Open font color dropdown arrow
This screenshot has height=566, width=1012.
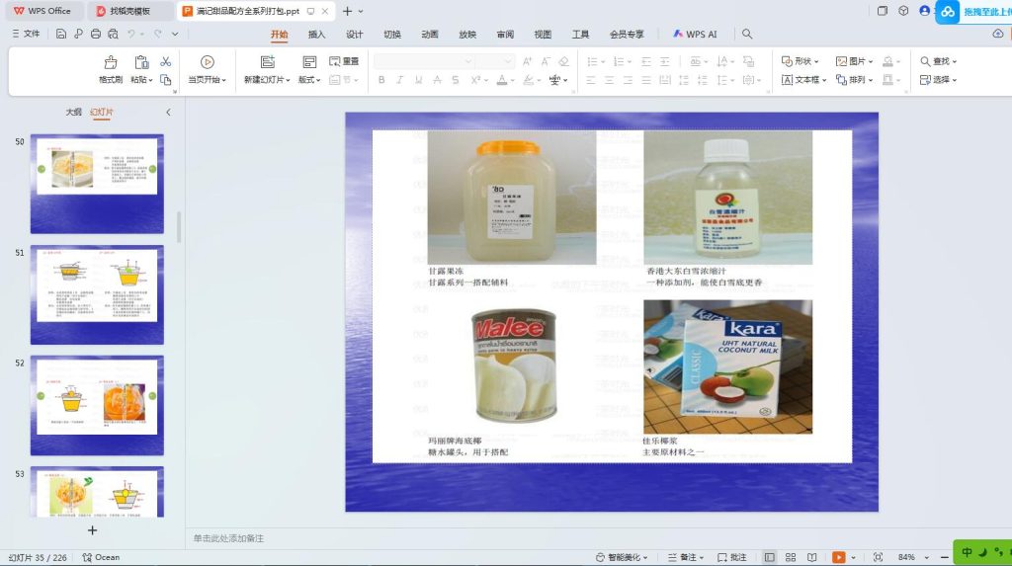pyautogui.click(x=513, y=81)
